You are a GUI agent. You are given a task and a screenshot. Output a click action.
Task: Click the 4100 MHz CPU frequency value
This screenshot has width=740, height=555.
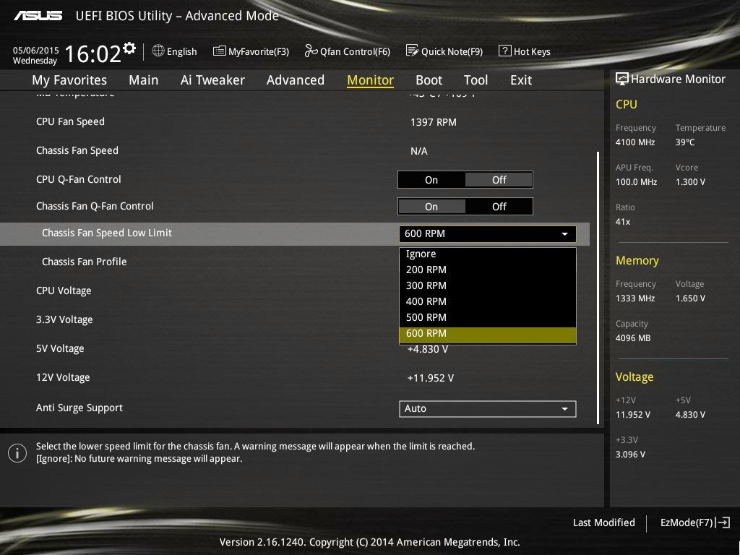coord(634,142)
